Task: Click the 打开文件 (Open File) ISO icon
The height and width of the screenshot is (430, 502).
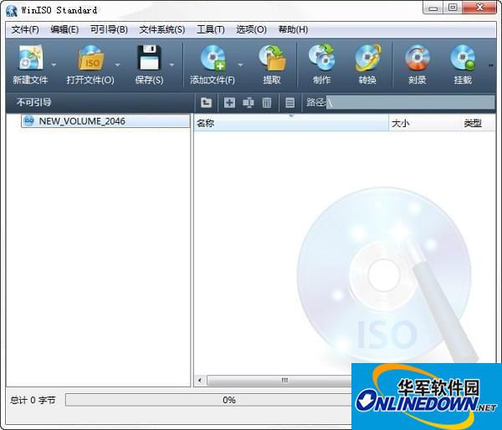Action: 90,59
